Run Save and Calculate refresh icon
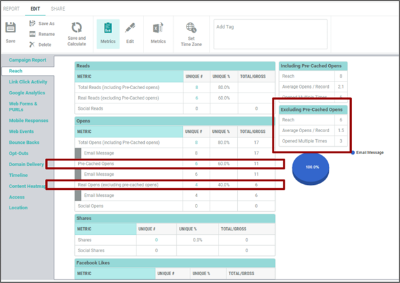Screen dimensions: 400x283 click(x=76, y=28)
